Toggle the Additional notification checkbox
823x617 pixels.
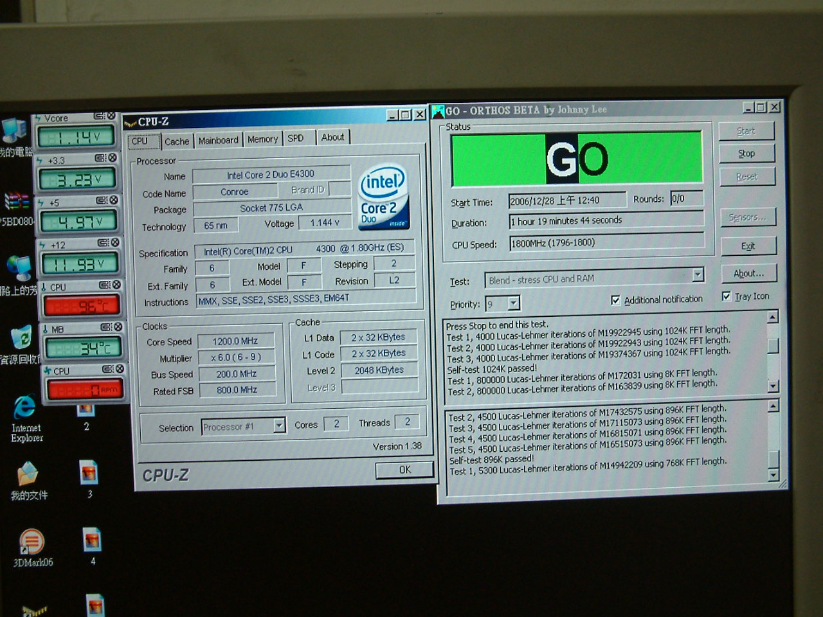pos(615,300)
